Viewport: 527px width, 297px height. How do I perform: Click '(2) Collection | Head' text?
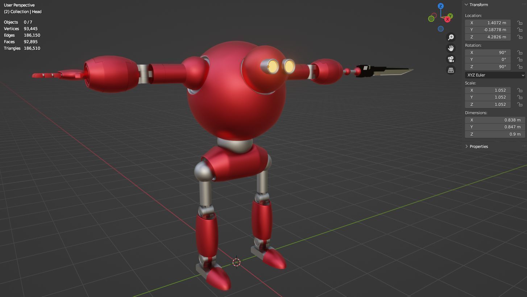click(22, 12)
